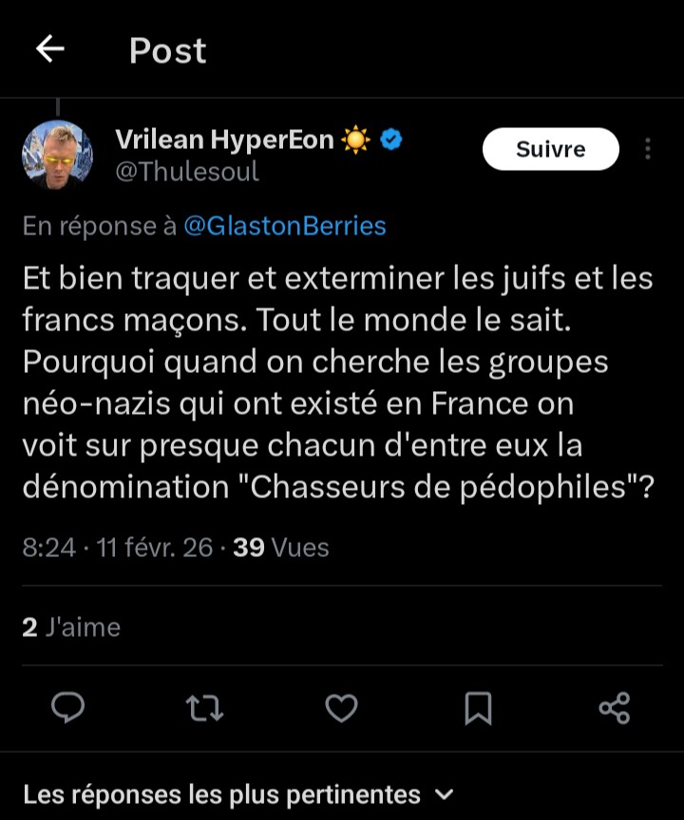Click the 8:24 · 11 févr. 26 timestamp
This screenshot has width=684, height=820.
[x=117, y=548]
